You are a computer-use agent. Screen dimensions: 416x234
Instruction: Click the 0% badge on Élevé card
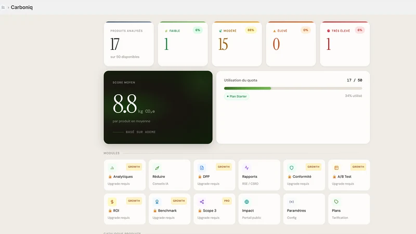[306, 30]
